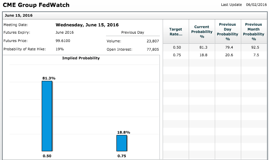Click previous month probability 92.5
This screenshot has height=160, width=269.
click(255, 47)
